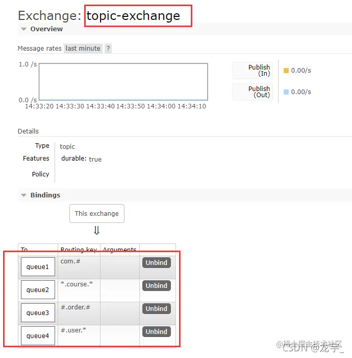Open the queue3 binding link
This screenshot has width=352, height=358.
38,313
